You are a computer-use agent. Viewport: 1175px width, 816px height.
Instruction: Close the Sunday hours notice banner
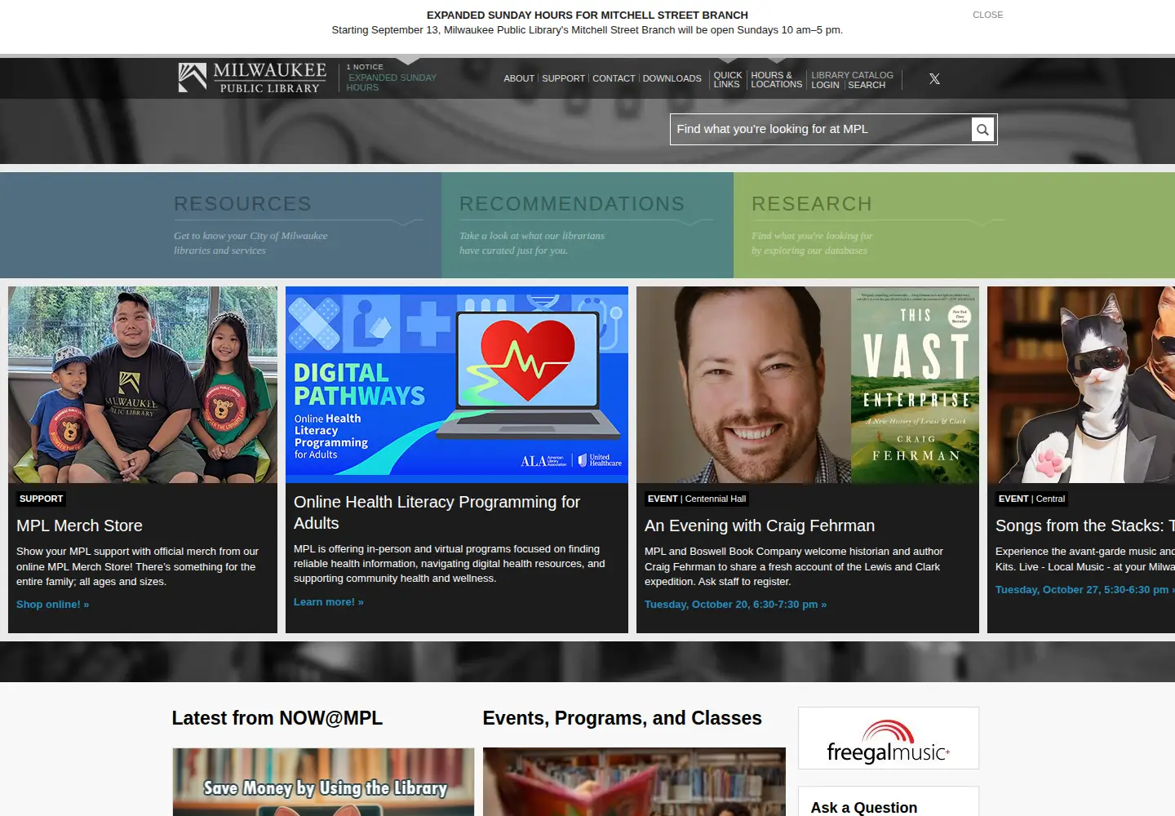pyautogui.click(x=987, y=15)
